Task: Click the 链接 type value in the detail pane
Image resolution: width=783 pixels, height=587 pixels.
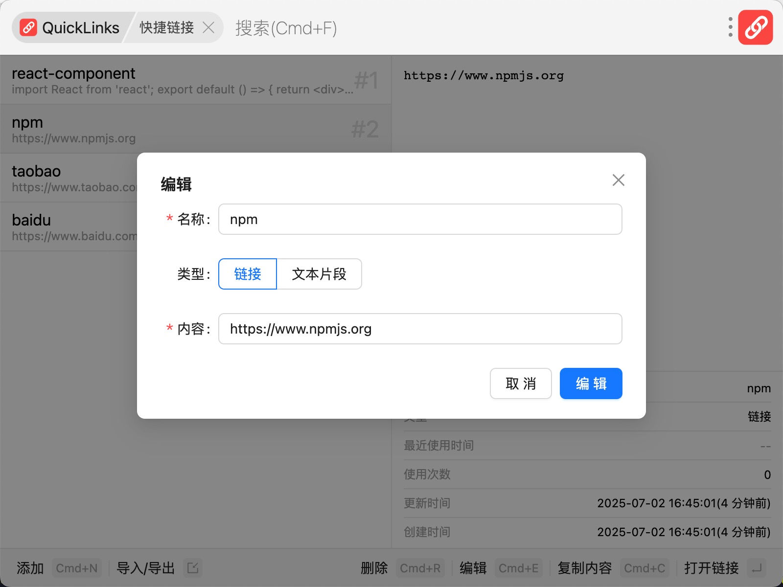Action: [759, 417]
